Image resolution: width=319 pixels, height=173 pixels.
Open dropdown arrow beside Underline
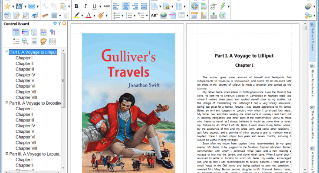(x=100, y=6)
